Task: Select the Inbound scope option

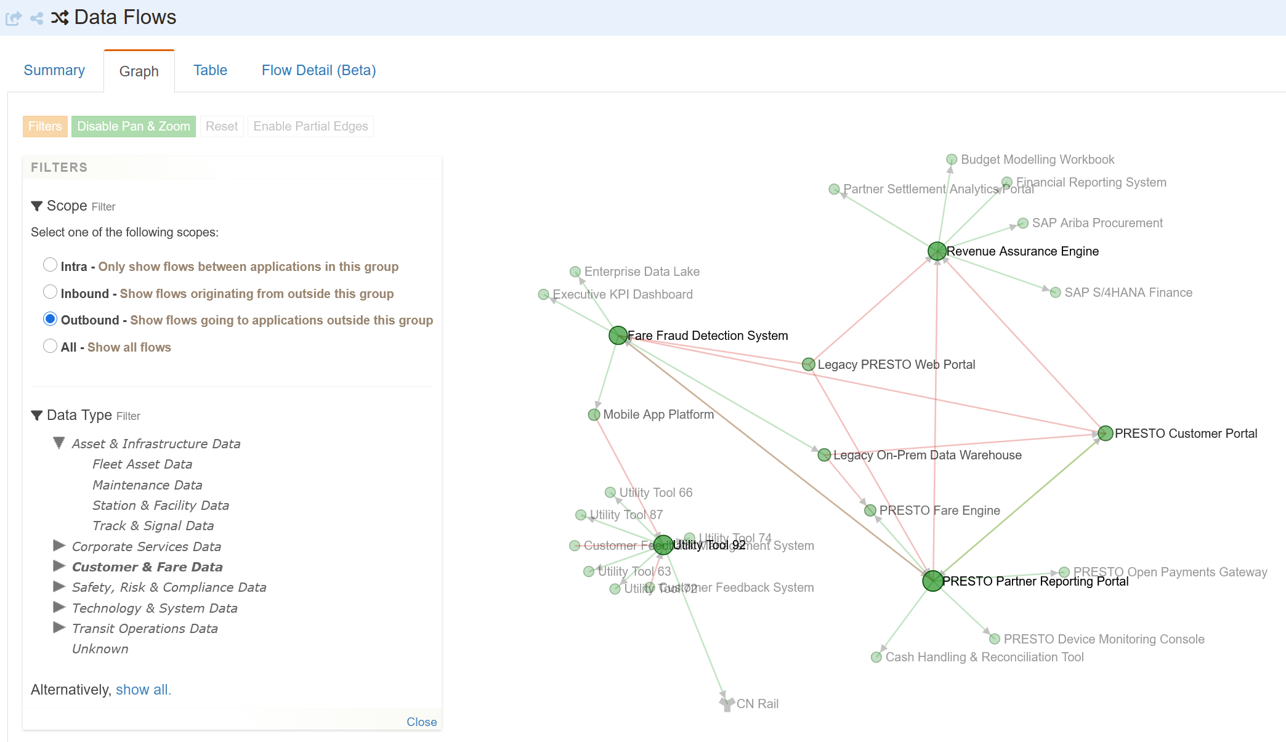Action: [50, 292]
